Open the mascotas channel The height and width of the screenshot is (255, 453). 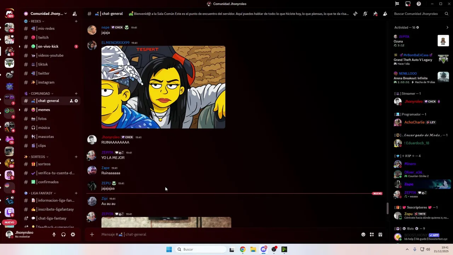pyautogui.click(x=51, y=137)
